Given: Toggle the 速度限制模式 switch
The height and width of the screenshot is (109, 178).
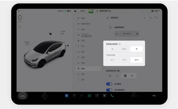Looking at the screenshot, I should pyautogui.click(x=109, y=27).
